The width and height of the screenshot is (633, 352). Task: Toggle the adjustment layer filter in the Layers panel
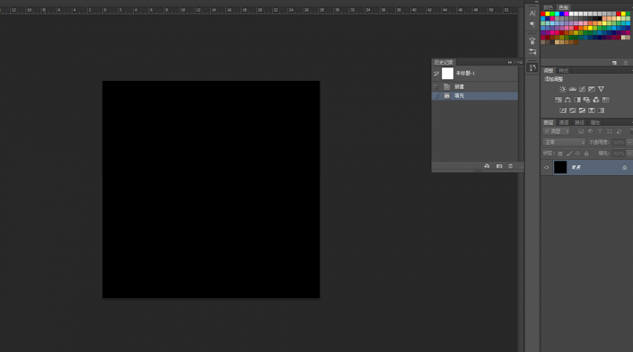(590, 132)
